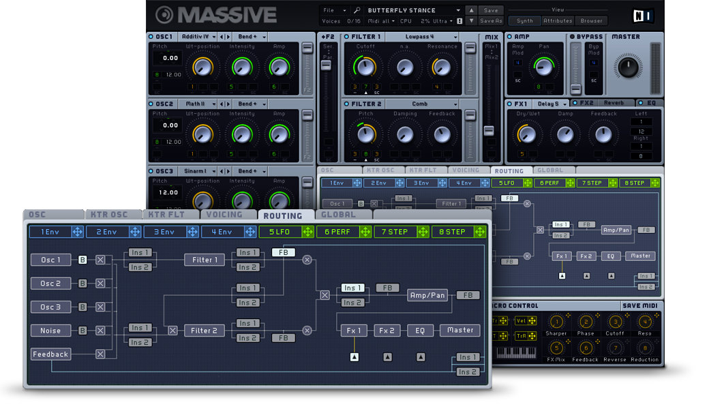Load next preset with the down arrow
The height and width of the screenshot is (409, 709).
(x=472, y=20)
